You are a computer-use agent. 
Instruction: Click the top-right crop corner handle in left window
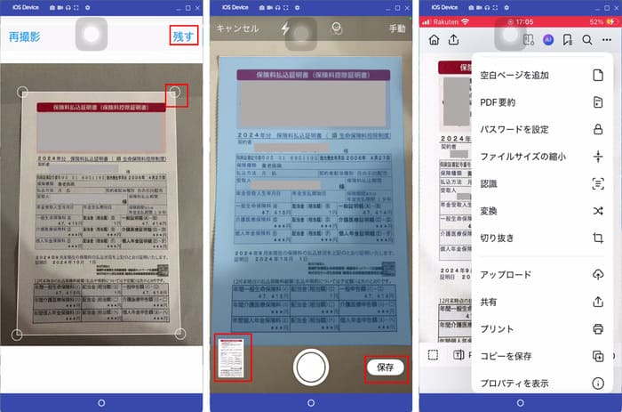[175, 93]
